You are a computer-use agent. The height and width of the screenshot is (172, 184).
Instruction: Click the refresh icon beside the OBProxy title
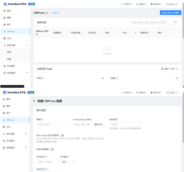click(x=47, y=13)
